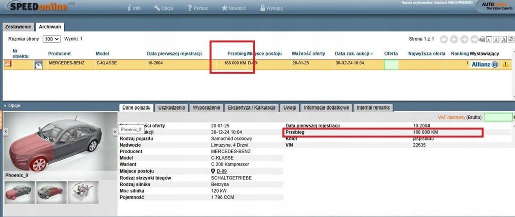
Task: Jump to the last page button
Action: click(x=474, y=39)
